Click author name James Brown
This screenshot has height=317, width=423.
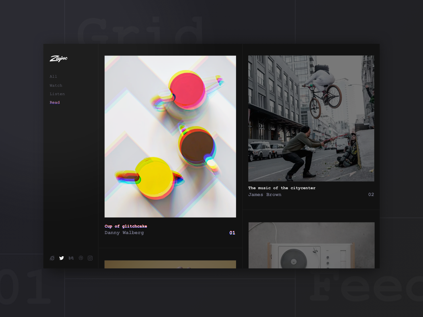click(265, 194)
